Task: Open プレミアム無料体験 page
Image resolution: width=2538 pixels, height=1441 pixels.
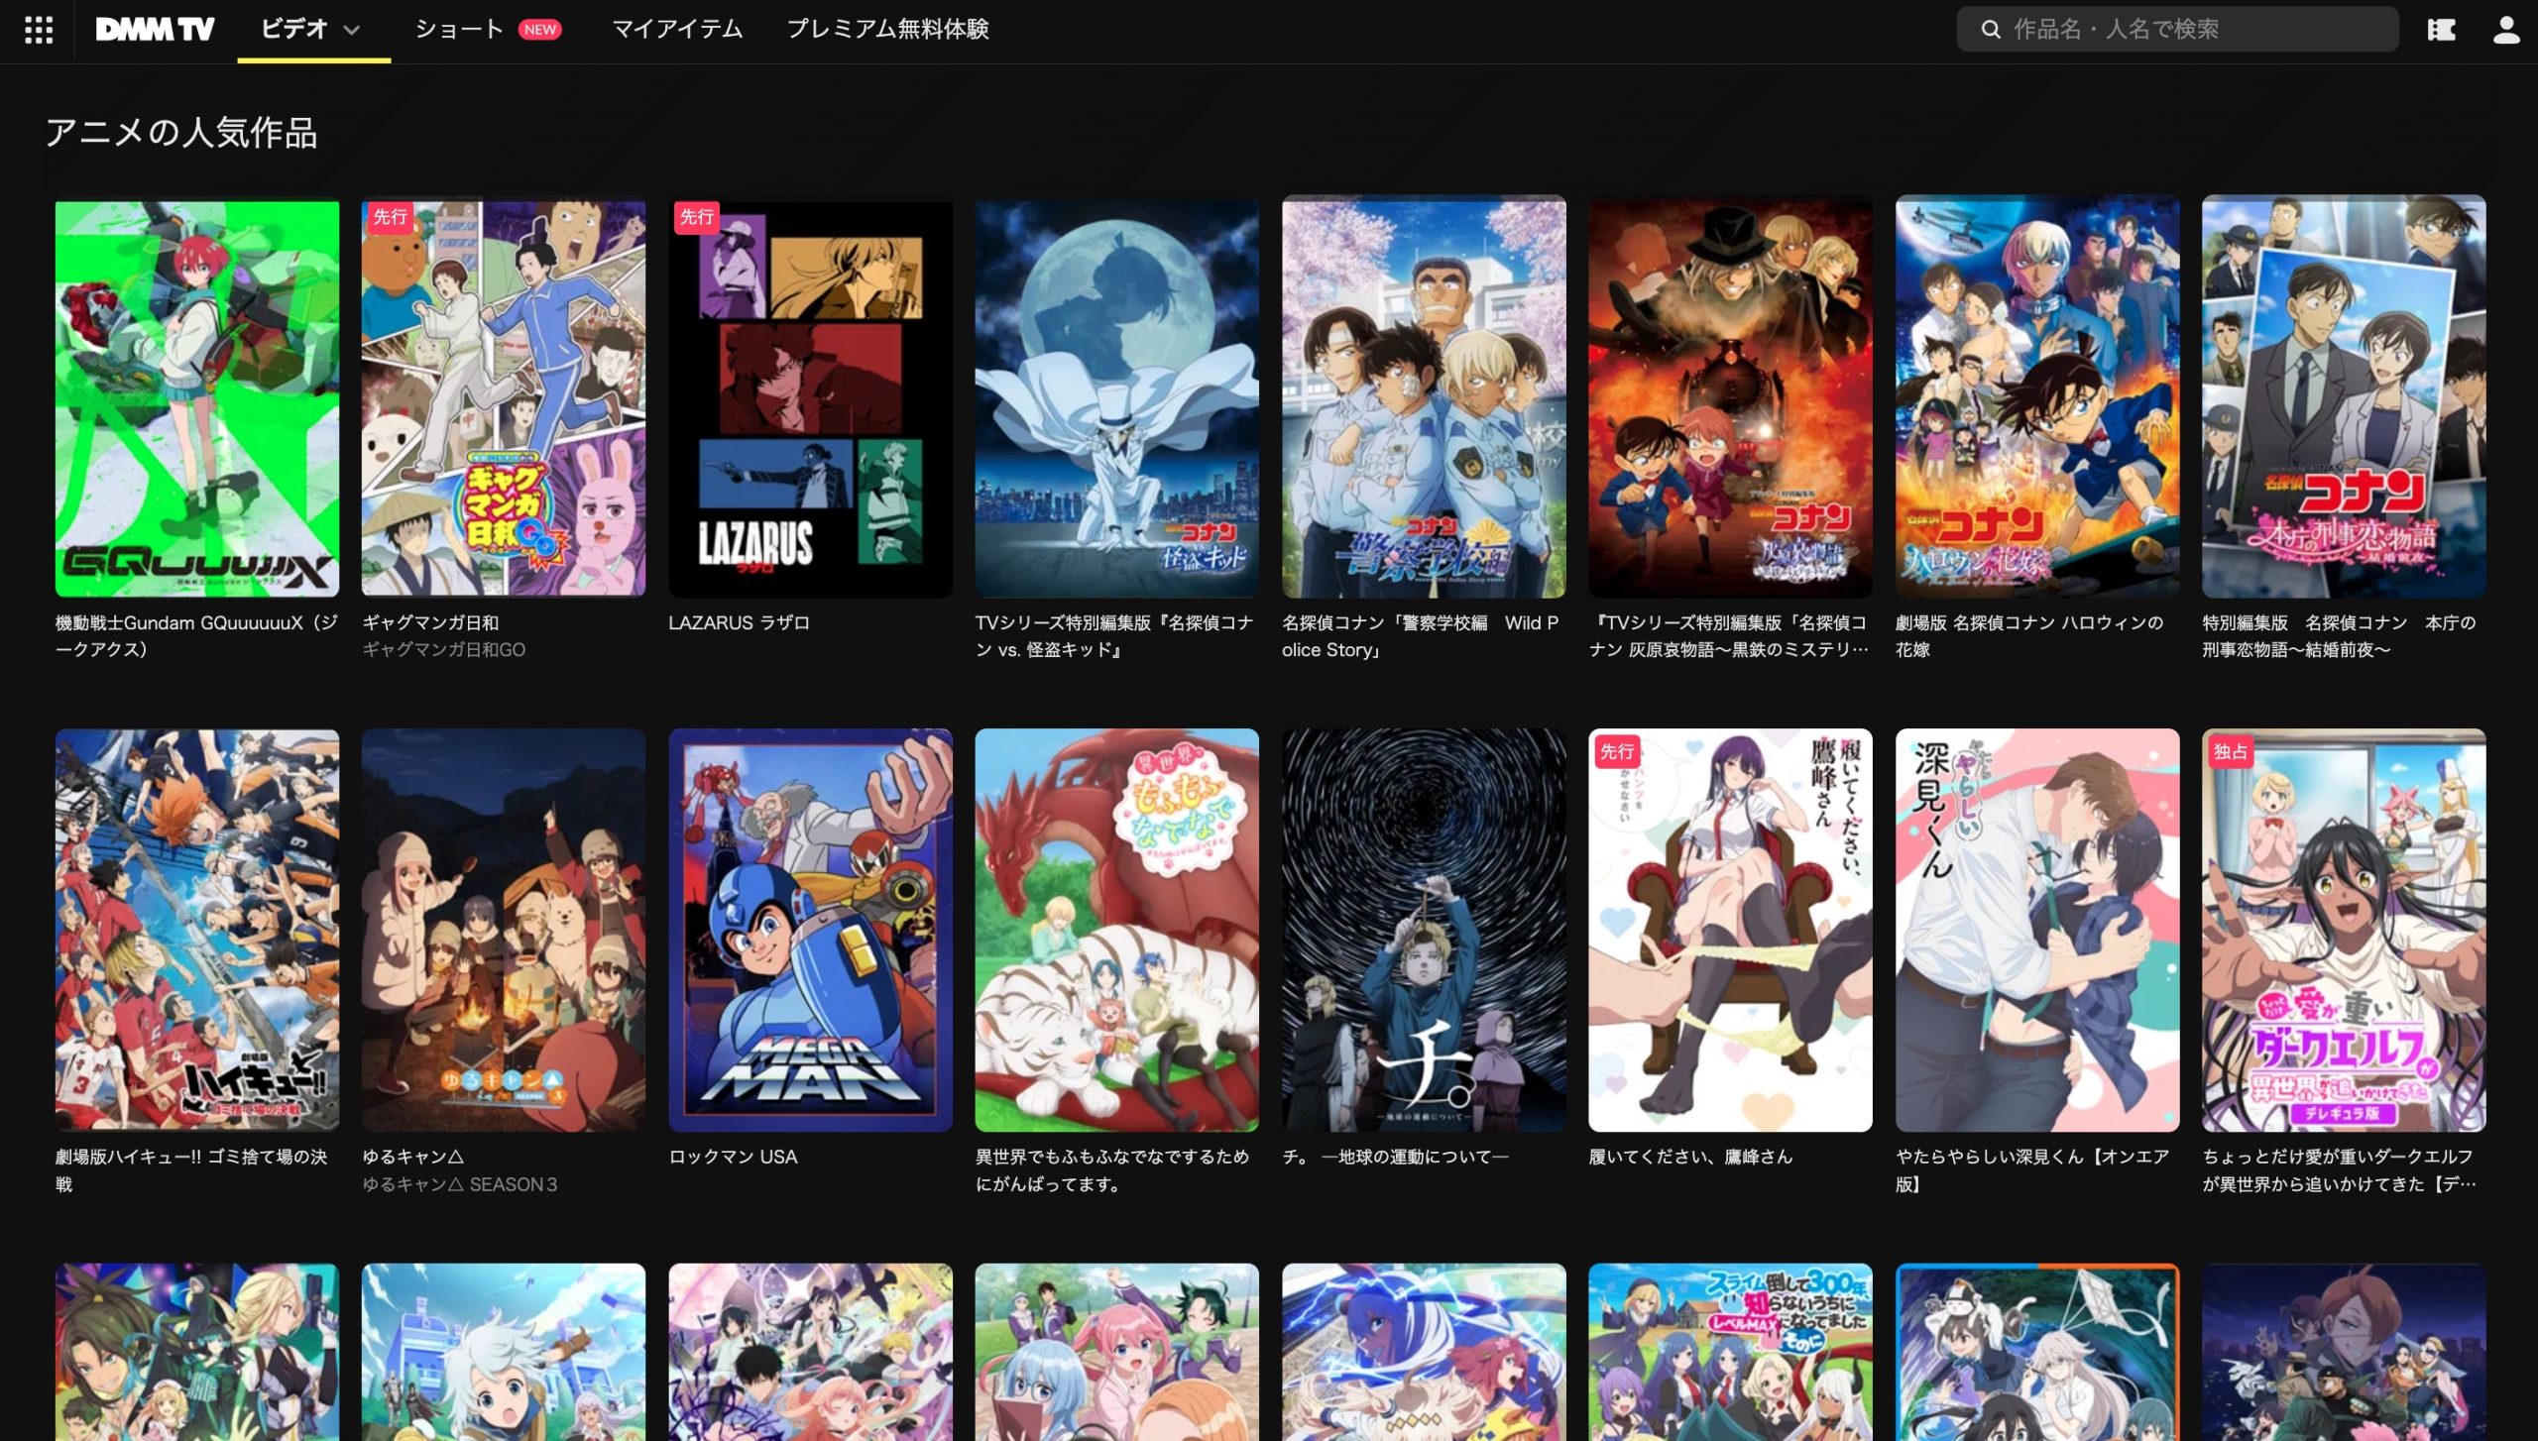Action: pyautogui.click(x=887, y=30)
